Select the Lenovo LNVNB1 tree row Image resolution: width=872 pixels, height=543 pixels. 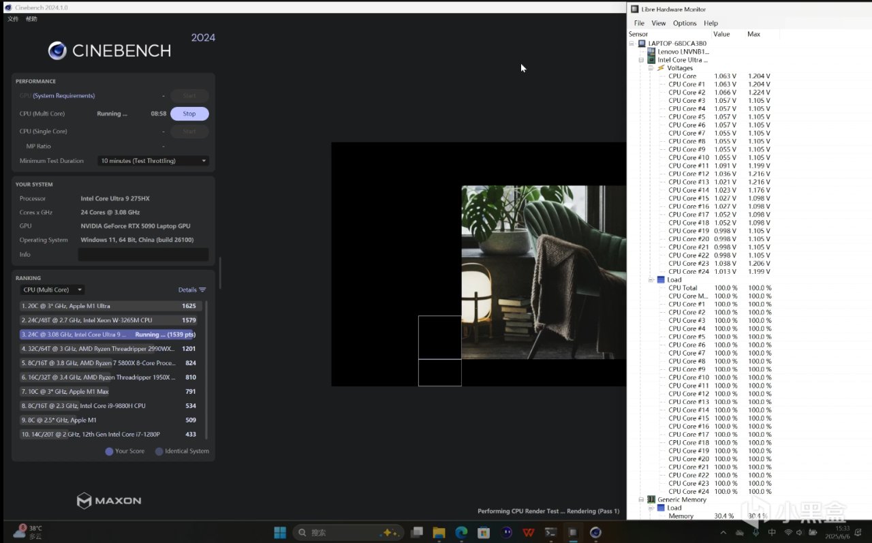679,52
